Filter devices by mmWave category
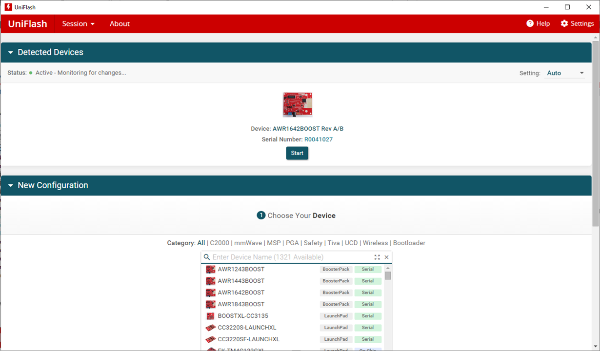The image size is (600, 351). click(248, 243)
